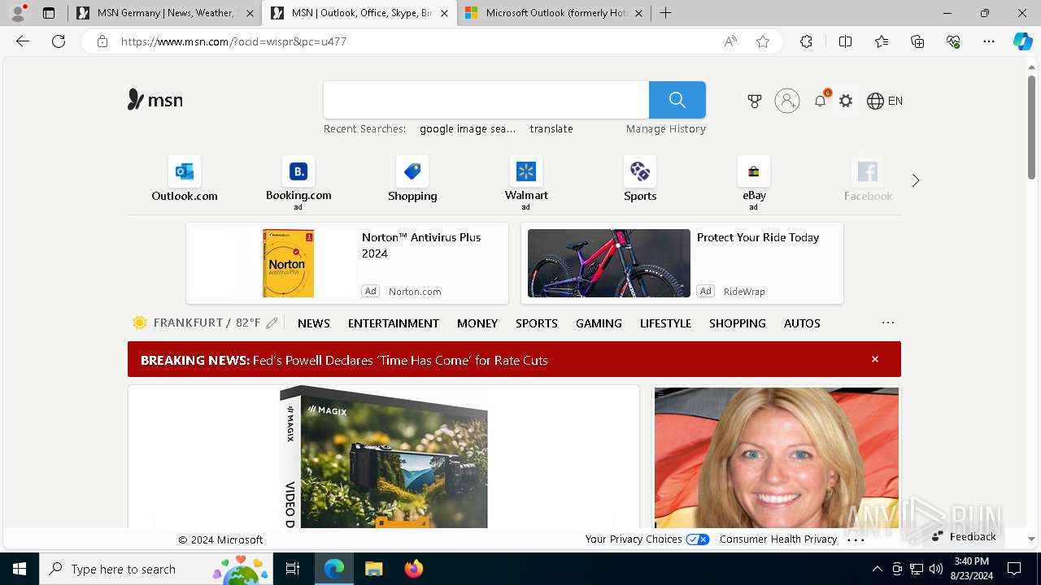Open a new browser tab
This screenshot has height=585, width=1041.
[x=665, y=13]
